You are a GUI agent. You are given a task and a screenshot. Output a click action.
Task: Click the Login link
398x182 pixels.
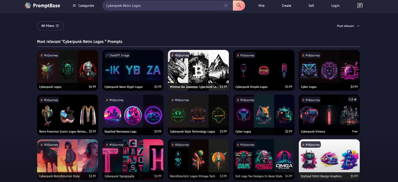pyautogui.click(x=335, y=6)
